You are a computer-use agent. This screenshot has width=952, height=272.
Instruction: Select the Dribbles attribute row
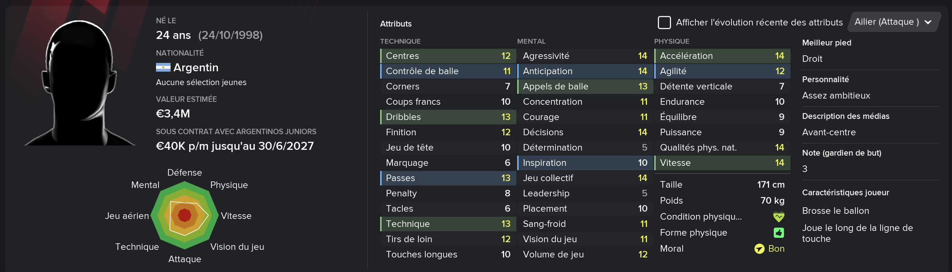point(448,117)
